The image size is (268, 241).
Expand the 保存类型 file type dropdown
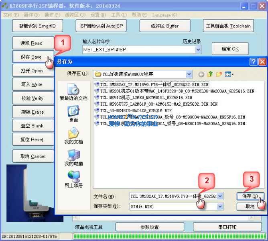[220, 206]
